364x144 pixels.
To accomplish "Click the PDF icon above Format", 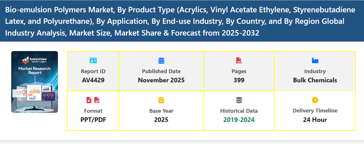I will [97, 100].
